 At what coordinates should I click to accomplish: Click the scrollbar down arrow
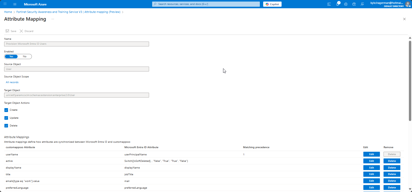pos(410,190)
